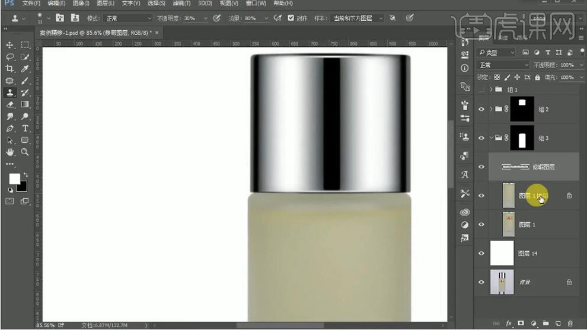The height and width of the screenshot is (330, 587).
Task: Open the sample source dropdown
Action: pyautogui.click(x=357, y=18)
